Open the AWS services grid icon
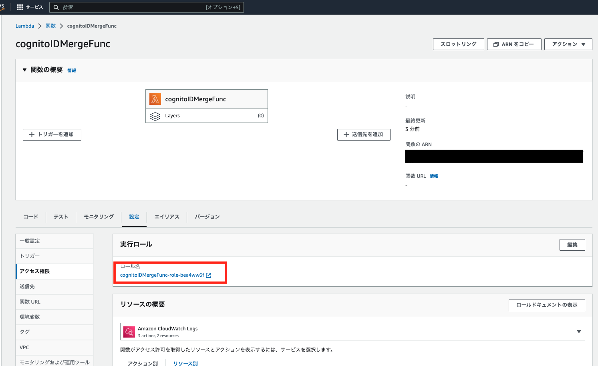Image resolution: width=598 pixels, height=366 pixels. pyautogui.click(x=20, y=7)
